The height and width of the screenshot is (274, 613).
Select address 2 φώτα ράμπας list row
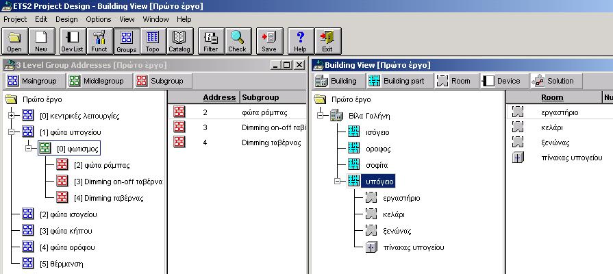coord(237,112)
